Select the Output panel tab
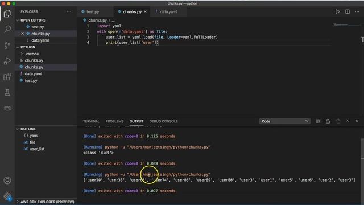Screen dimensions: 364x205 (136, 121)
